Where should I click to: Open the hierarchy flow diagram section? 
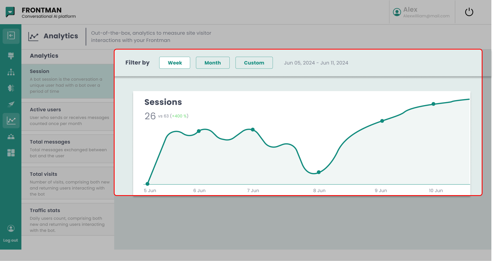tap(11, 72)
